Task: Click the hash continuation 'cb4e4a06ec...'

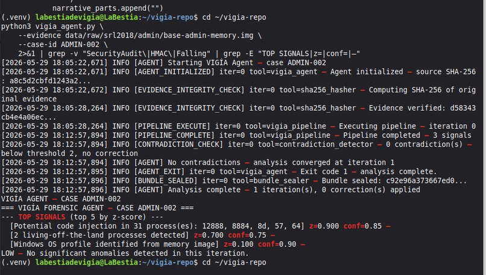Action: 28,117
